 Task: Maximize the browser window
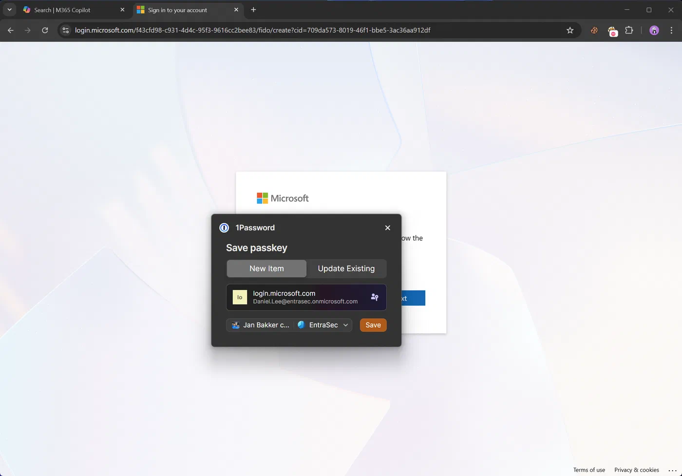coord(649,10)
